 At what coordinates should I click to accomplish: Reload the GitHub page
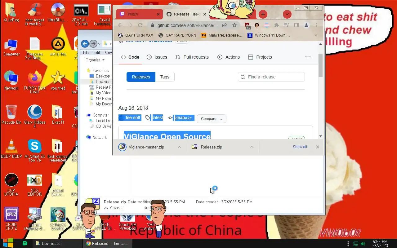click(x=140, y=25)
